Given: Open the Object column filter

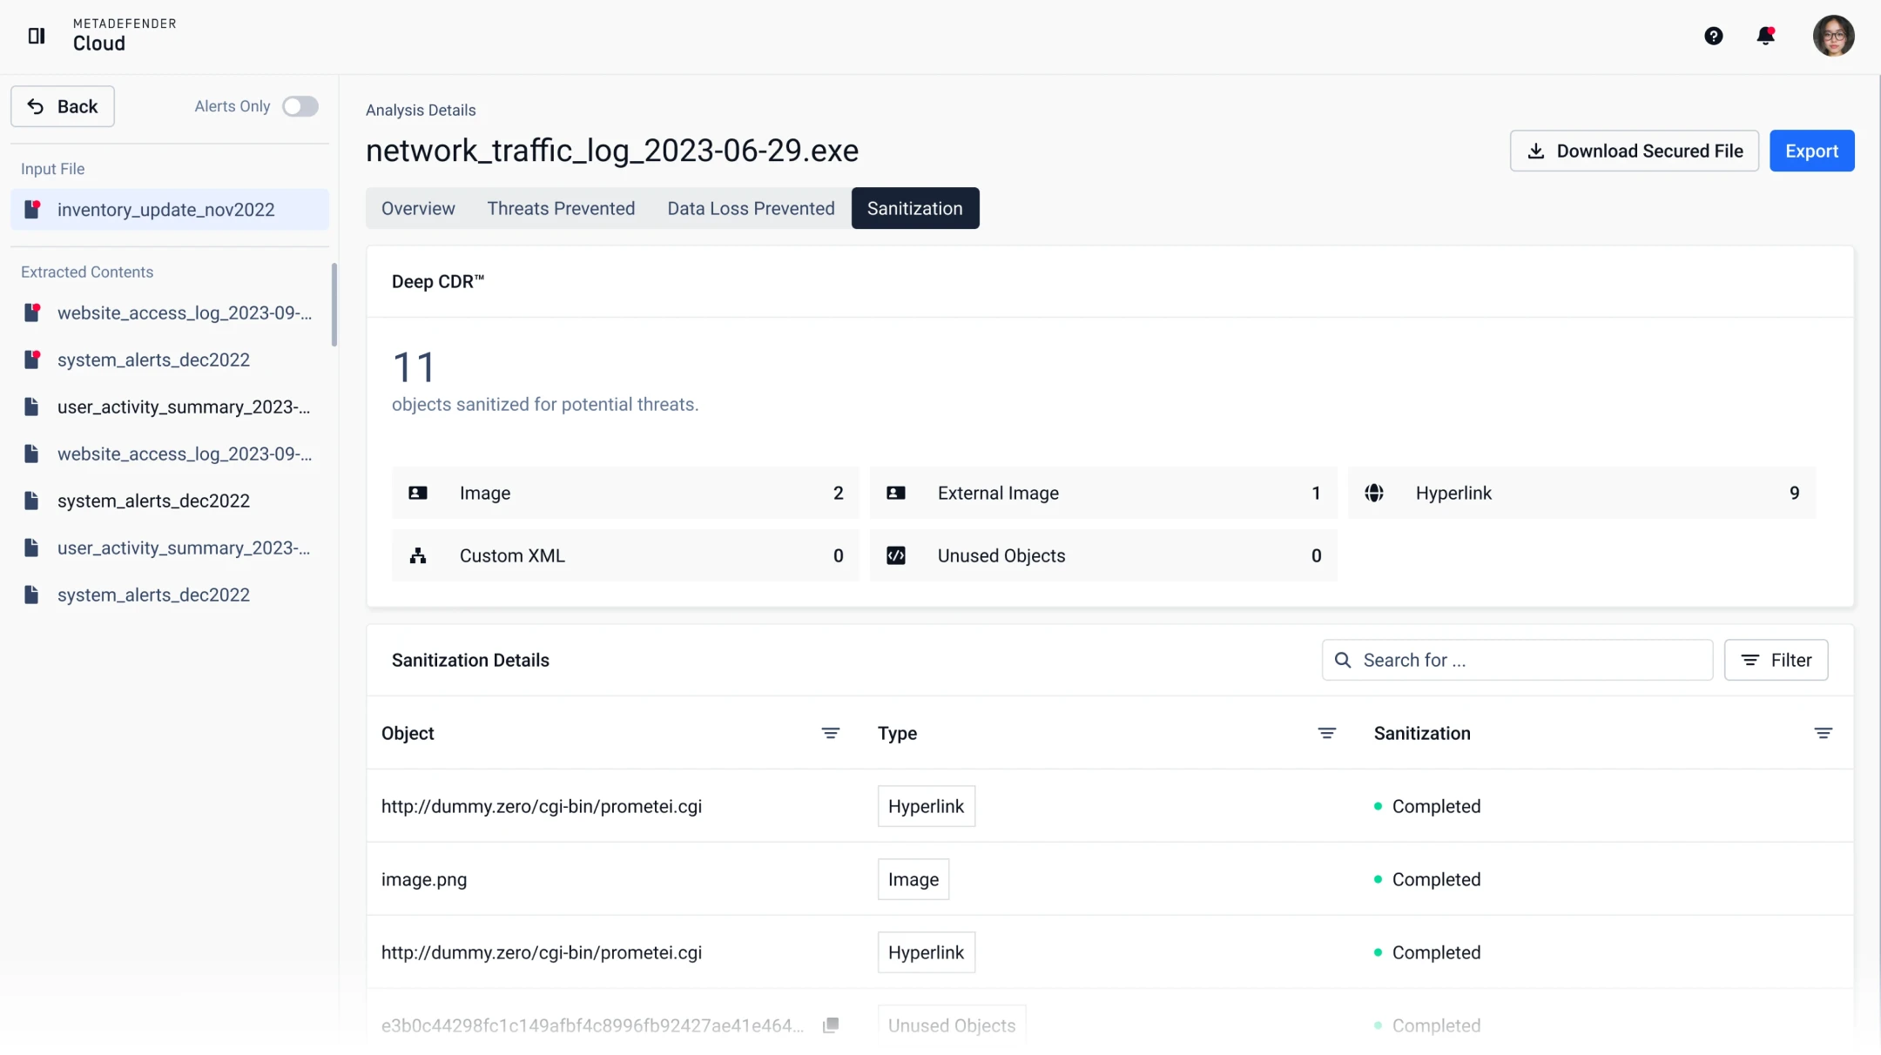Looking at the screenshot, I should point(830,733).
